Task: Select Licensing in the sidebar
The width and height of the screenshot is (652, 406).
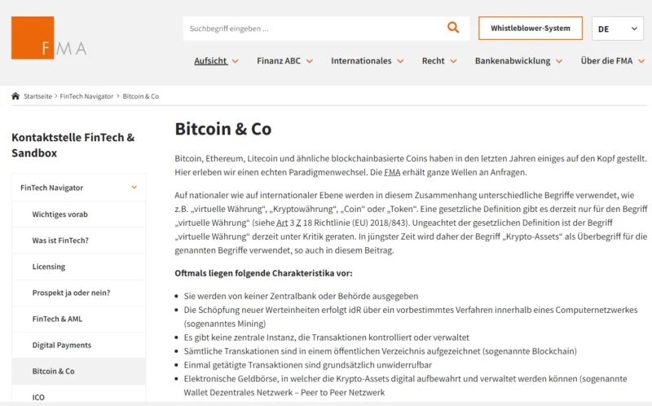Action: 49,267
